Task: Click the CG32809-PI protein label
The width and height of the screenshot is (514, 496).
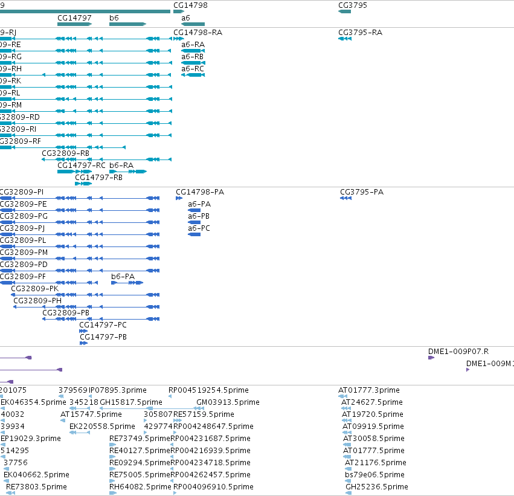Action: tap(22, 192)
